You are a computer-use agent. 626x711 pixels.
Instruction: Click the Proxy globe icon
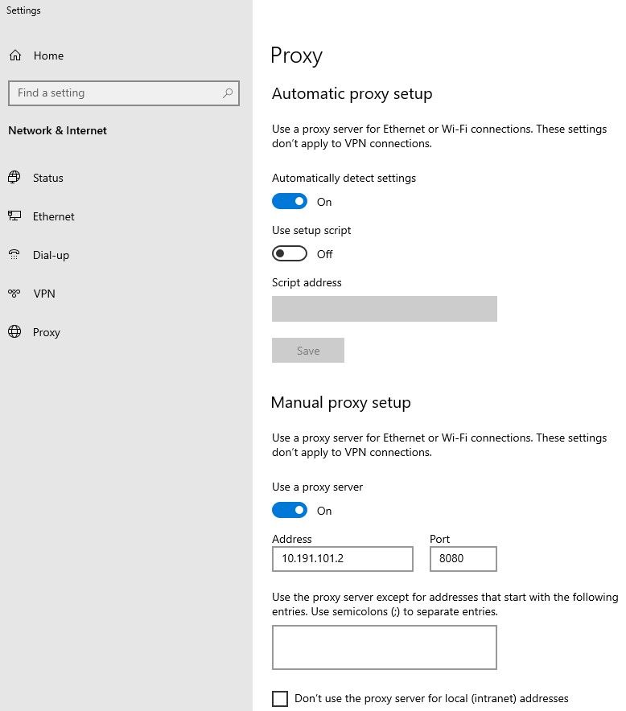pyautogui.click(x=14, y=332)
